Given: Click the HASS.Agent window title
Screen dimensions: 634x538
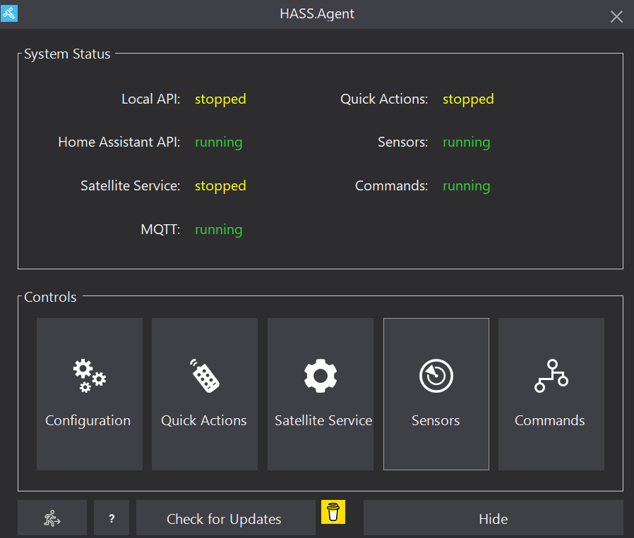Looking at the screenshot, I should tap(317, 13).
